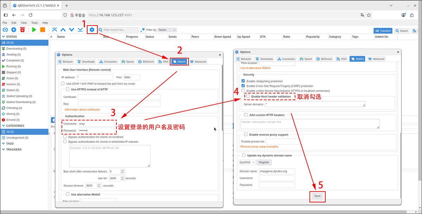Stop torrents with the orange square icon
The width and height of the screenshot is (422, 214).
coord(43,30)
